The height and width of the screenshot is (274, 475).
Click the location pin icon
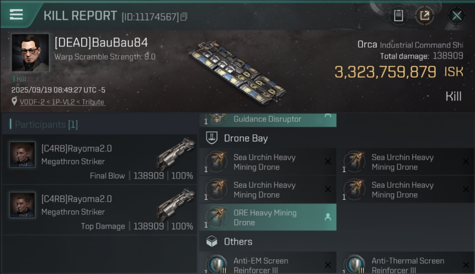click(x=14, y=102)
